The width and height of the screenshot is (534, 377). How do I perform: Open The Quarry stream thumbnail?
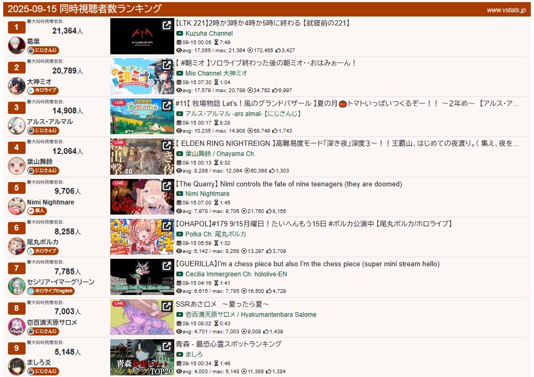[x=142, y=197]
